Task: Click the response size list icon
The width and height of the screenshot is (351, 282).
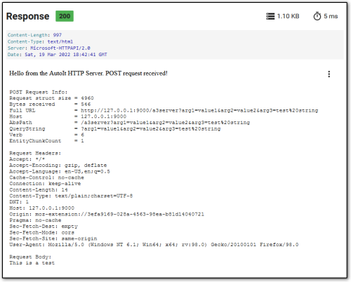Action: 270,16
